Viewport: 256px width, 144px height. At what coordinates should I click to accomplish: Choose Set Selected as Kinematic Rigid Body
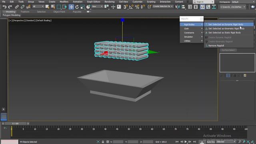(x=229, y=28)
